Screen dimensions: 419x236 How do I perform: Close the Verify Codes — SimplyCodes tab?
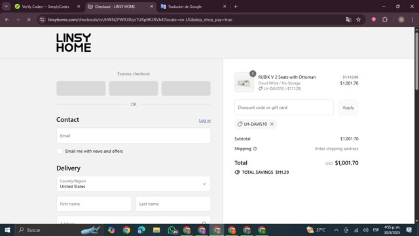[x=79, y=7]
